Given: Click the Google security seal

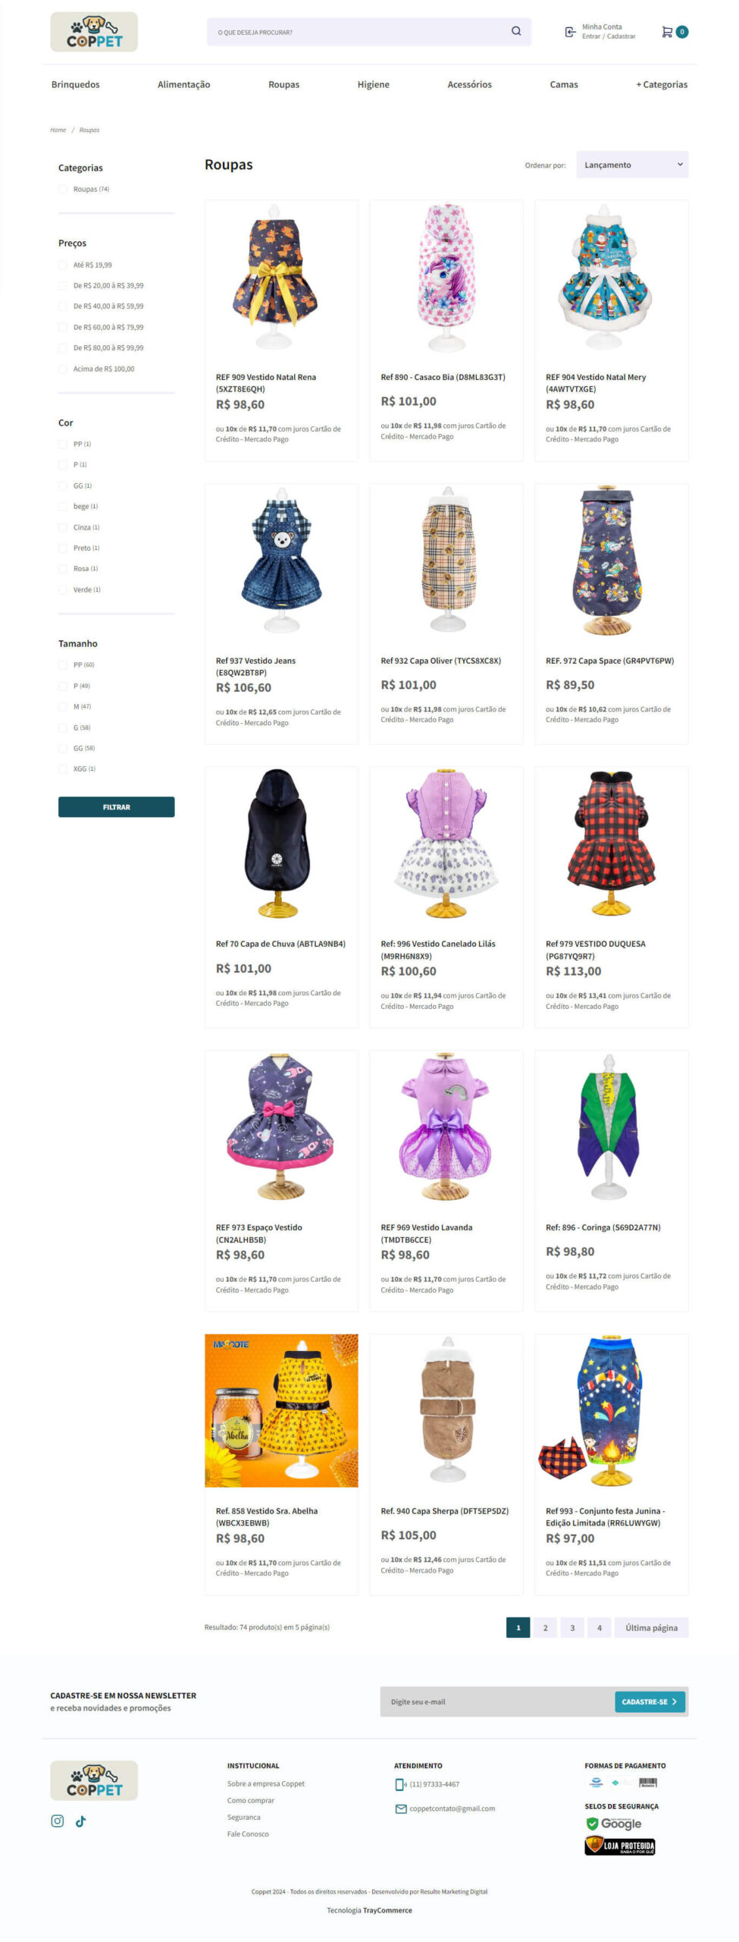Looking at the screenshot, I should pos(614,1824).
